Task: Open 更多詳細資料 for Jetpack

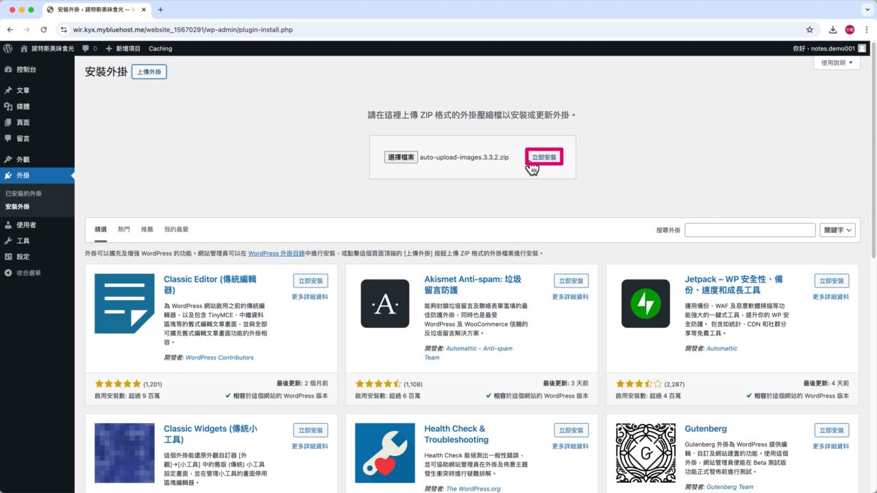Action: (830, 297)
